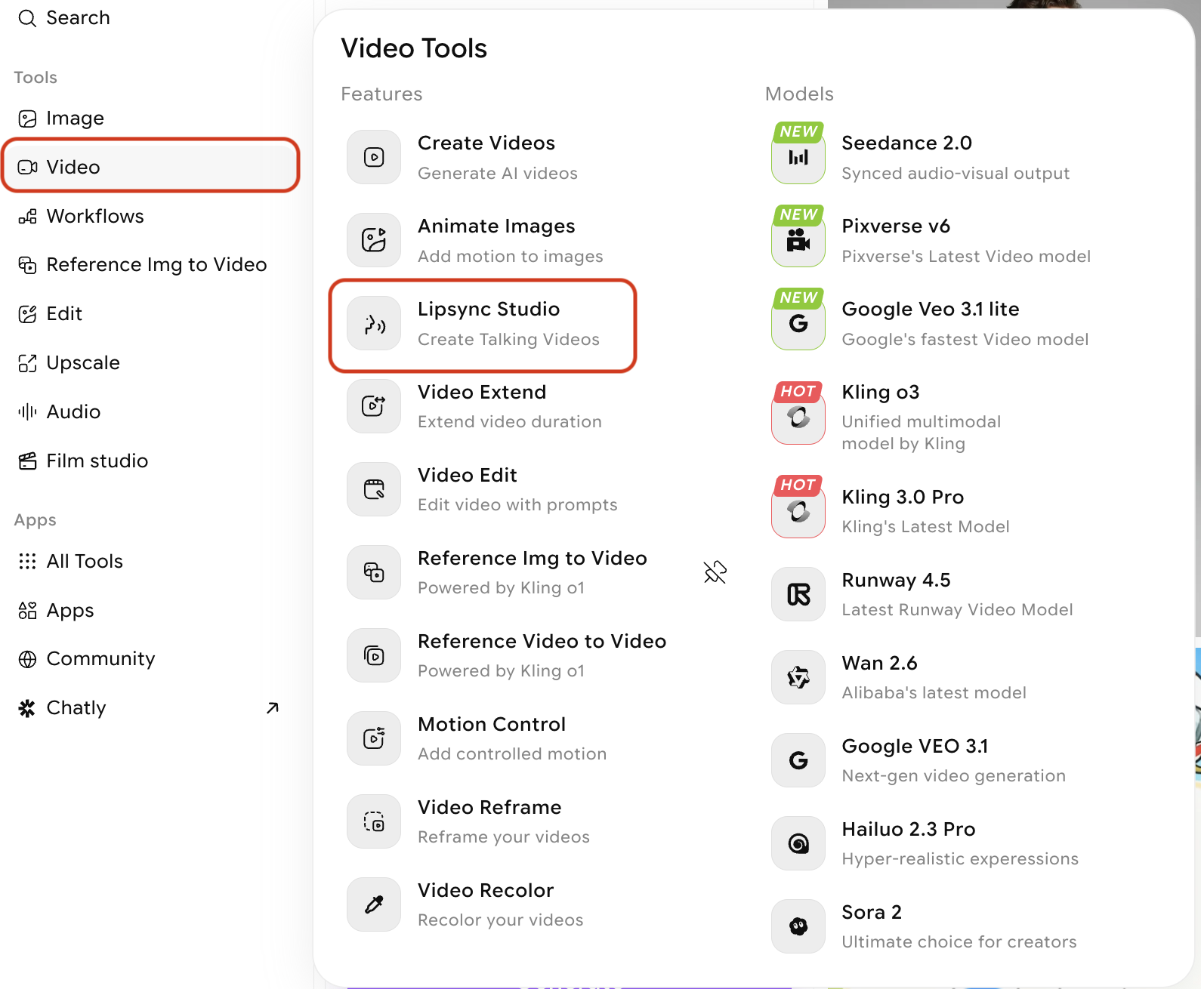Select Hailuo 2.3 Pro model title
Viewport: 1201px width, 989px height.
[909, 829]
